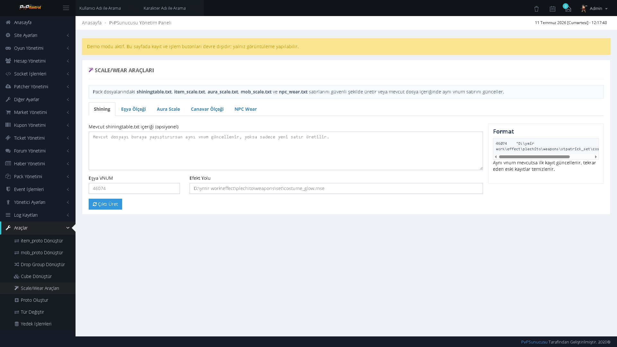Switch to the NPC Wear tab
This screenshot has width=617, height=347.
coord(246,109)
